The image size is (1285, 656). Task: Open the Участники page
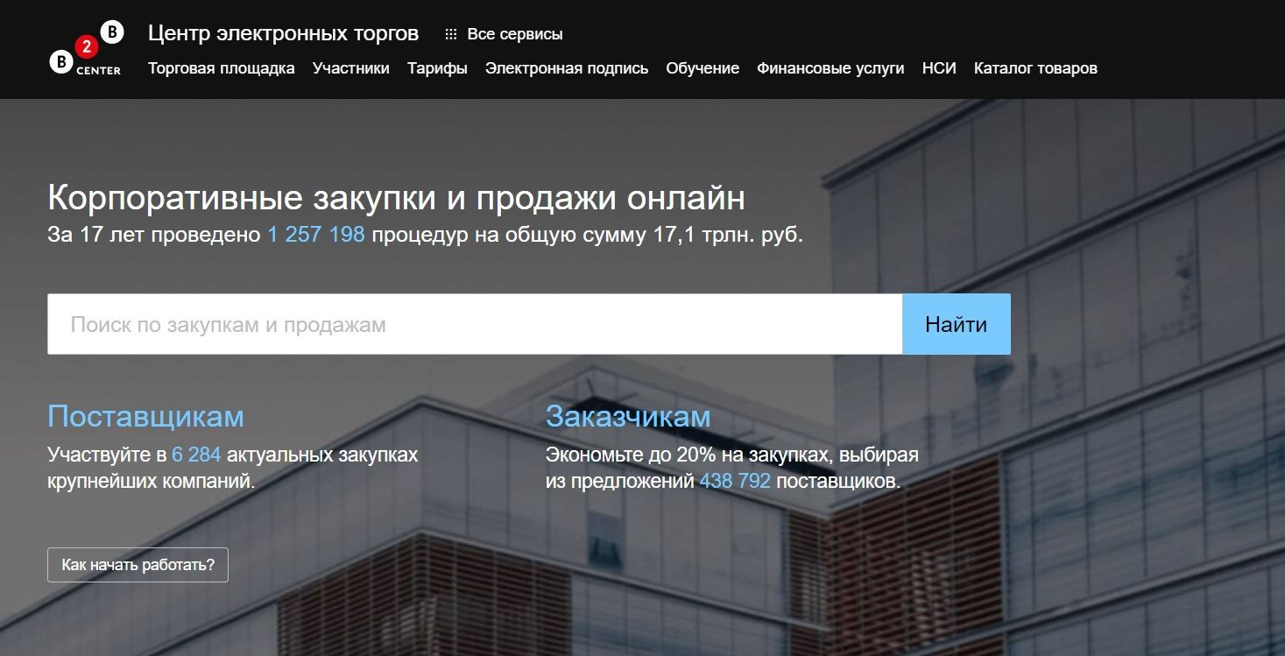point(350,67)
